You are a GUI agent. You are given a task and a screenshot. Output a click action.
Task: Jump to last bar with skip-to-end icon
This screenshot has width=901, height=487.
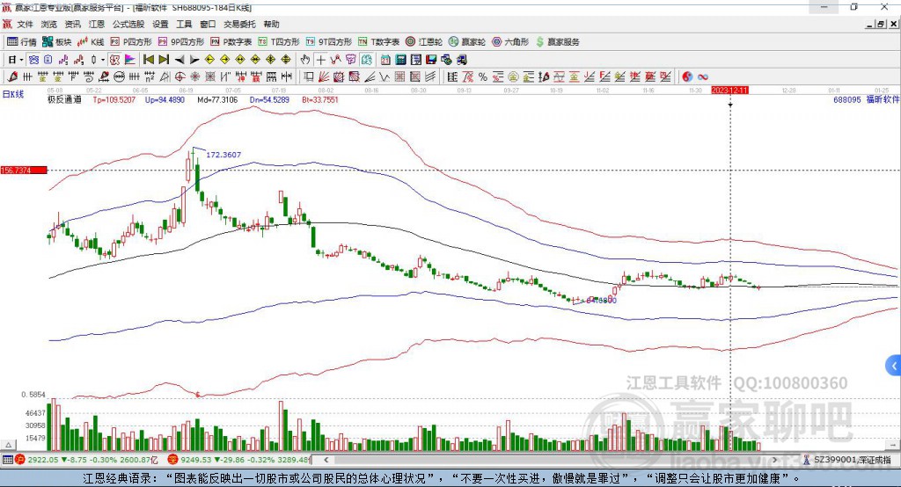click(164, 60)
